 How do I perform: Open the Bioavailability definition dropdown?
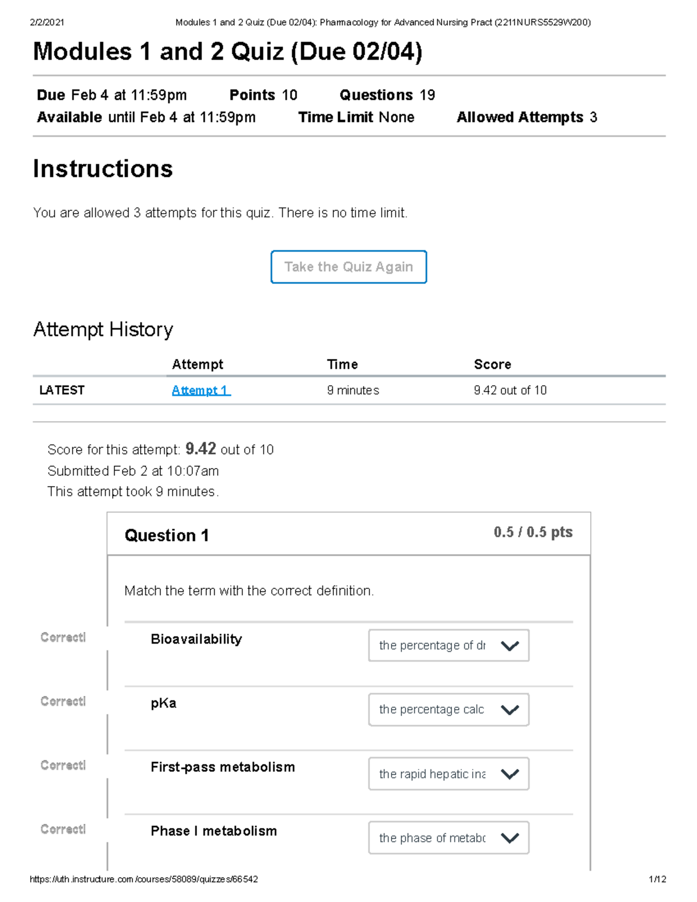tap(448, 645)
